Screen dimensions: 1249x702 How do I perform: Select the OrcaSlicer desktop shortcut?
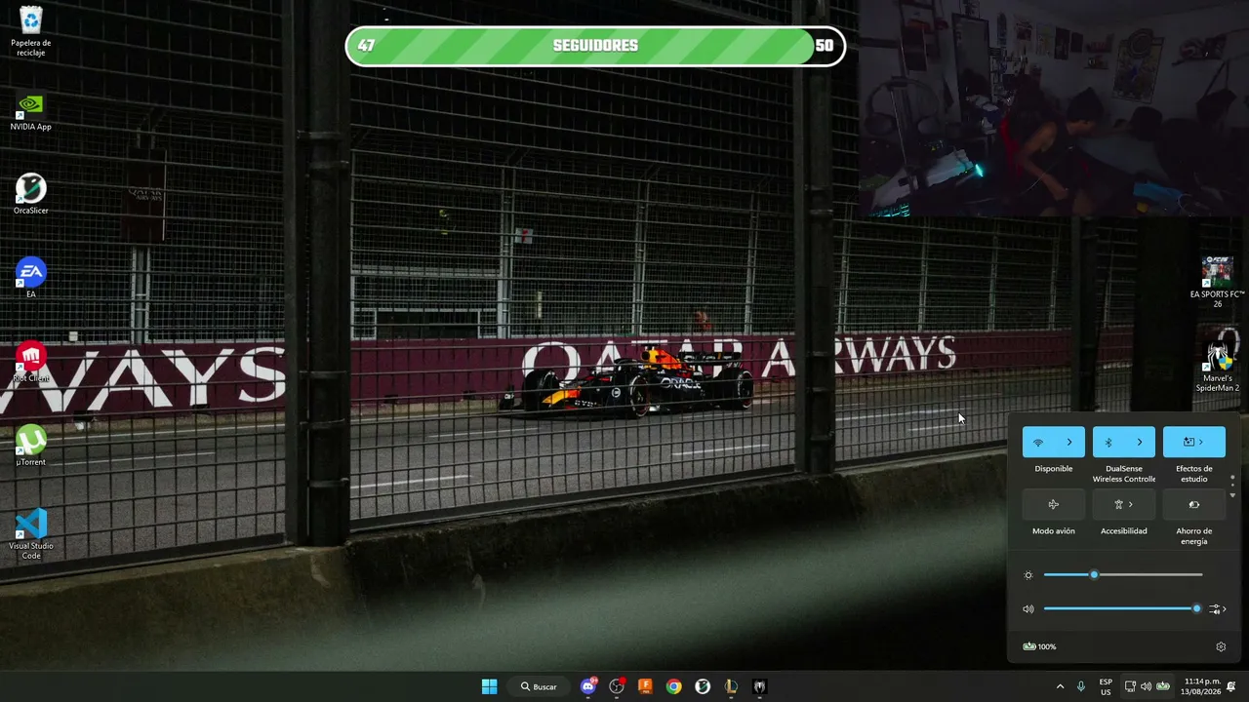coord(31,195)
